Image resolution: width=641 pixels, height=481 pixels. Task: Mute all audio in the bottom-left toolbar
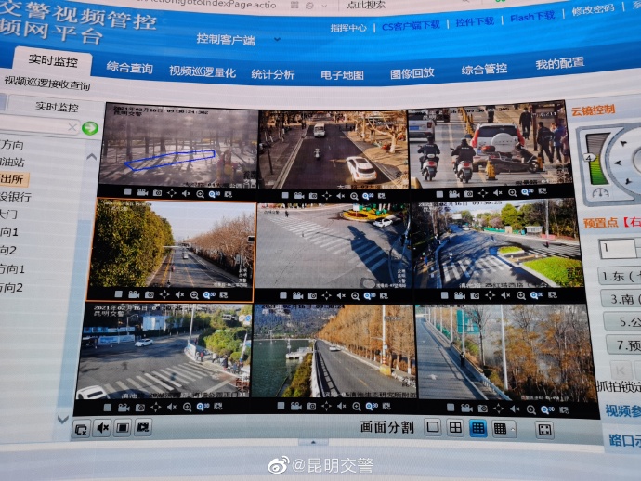click(102, 427)
